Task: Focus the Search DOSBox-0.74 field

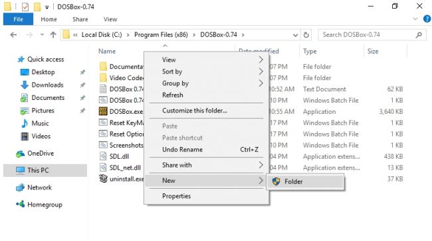Action: pyautogui.click(x=372, y=35)
